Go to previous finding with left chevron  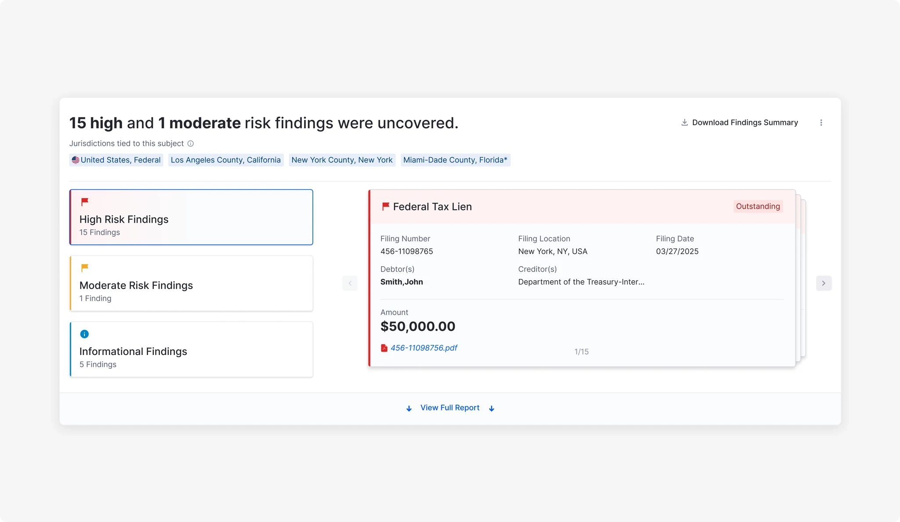coord(350,283)
